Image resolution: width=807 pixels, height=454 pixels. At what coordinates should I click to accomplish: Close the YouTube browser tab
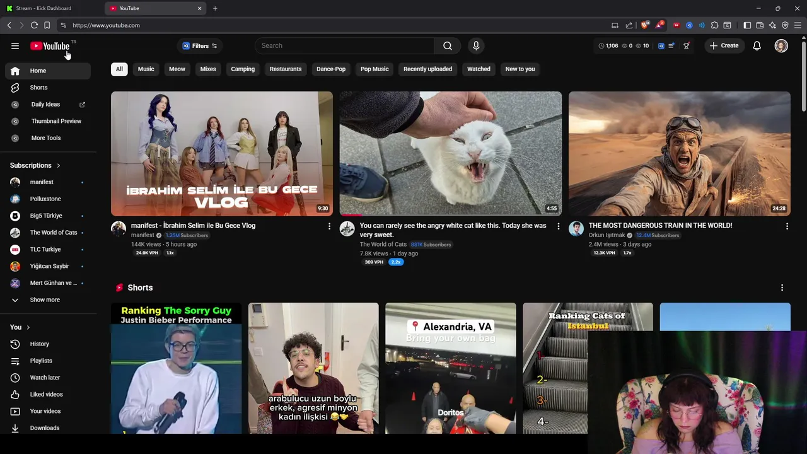200,8
